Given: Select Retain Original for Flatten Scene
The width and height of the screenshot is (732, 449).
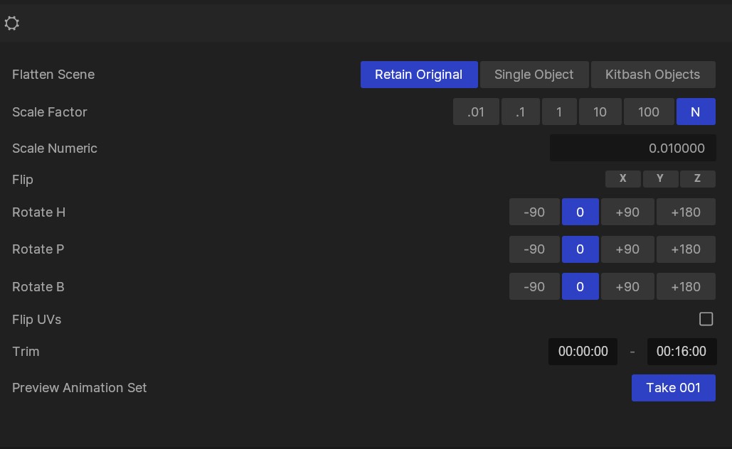Looking at the screenshot, I should pos(418,75).
